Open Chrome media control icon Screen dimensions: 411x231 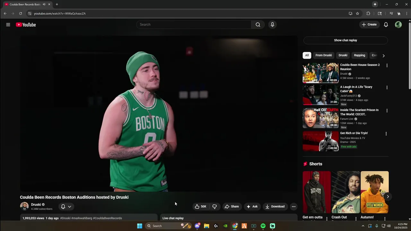tap(391, 13)
